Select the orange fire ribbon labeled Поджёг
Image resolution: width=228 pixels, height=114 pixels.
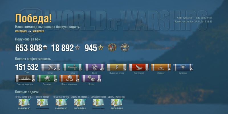161,67
